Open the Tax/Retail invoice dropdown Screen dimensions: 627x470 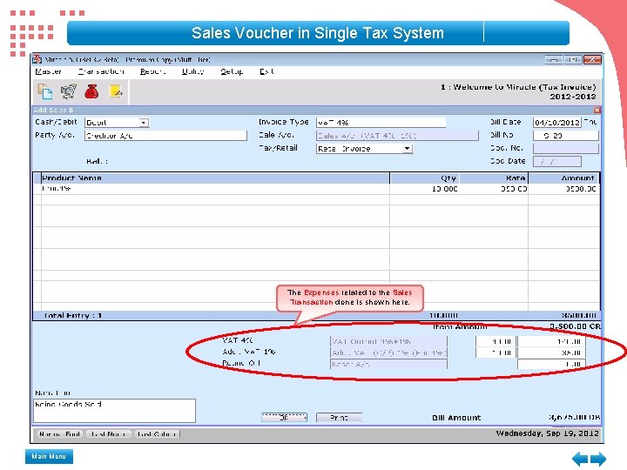(407, 149)
